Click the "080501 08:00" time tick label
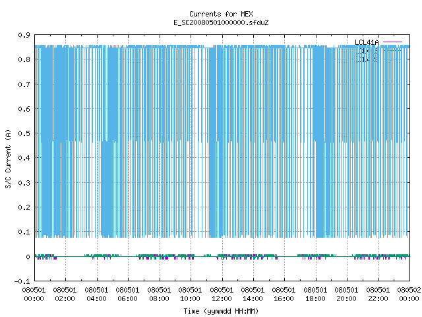Viewport: 422px width, 317px height. click(x=159, y=295)
